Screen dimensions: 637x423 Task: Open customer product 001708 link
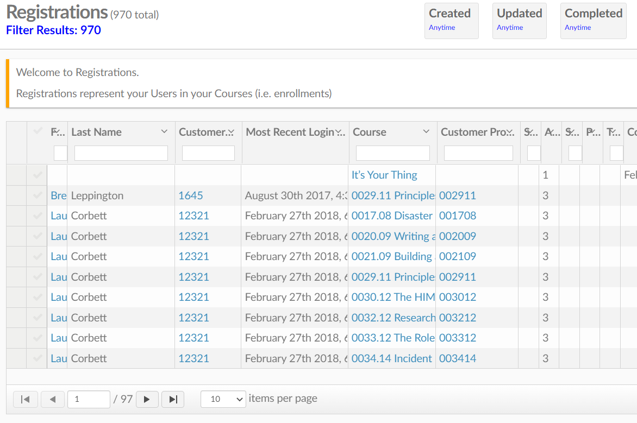click(458, 216)
